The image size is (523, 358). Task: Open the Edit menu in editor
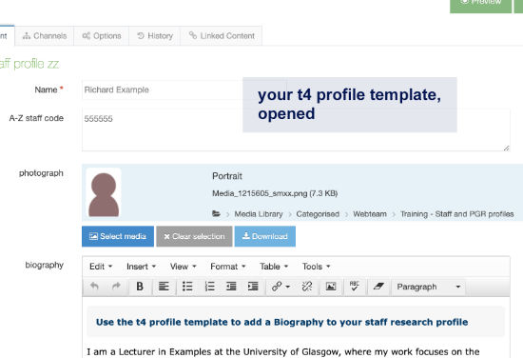pos(101,267)
